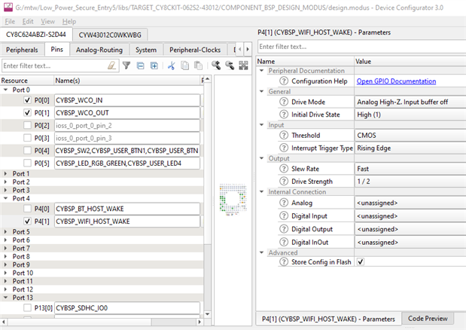Click the paste icon in Pins toolbar
466x330 pixels.
coord(198,66)
